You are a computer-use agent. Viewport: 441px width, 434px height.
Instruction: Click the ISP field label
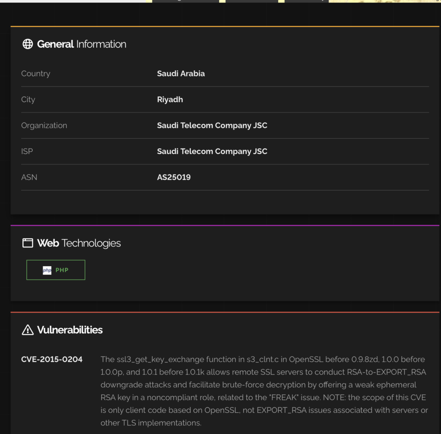(27, 152)
